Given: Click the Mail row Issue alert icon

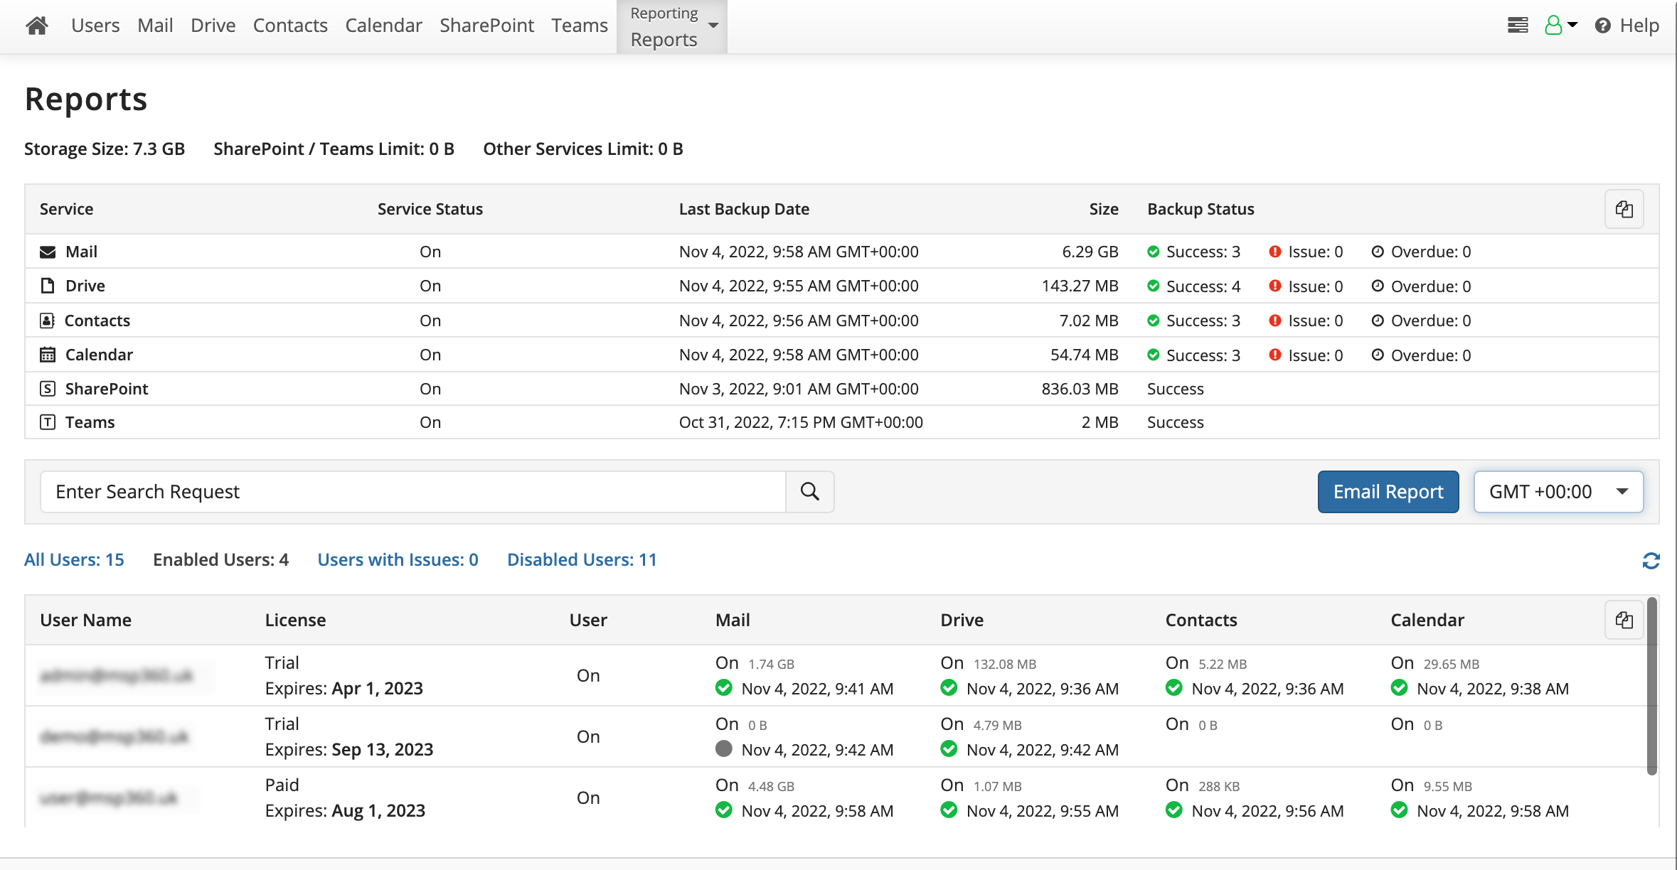Looking at the screenshot, I should click(1275, 252).
